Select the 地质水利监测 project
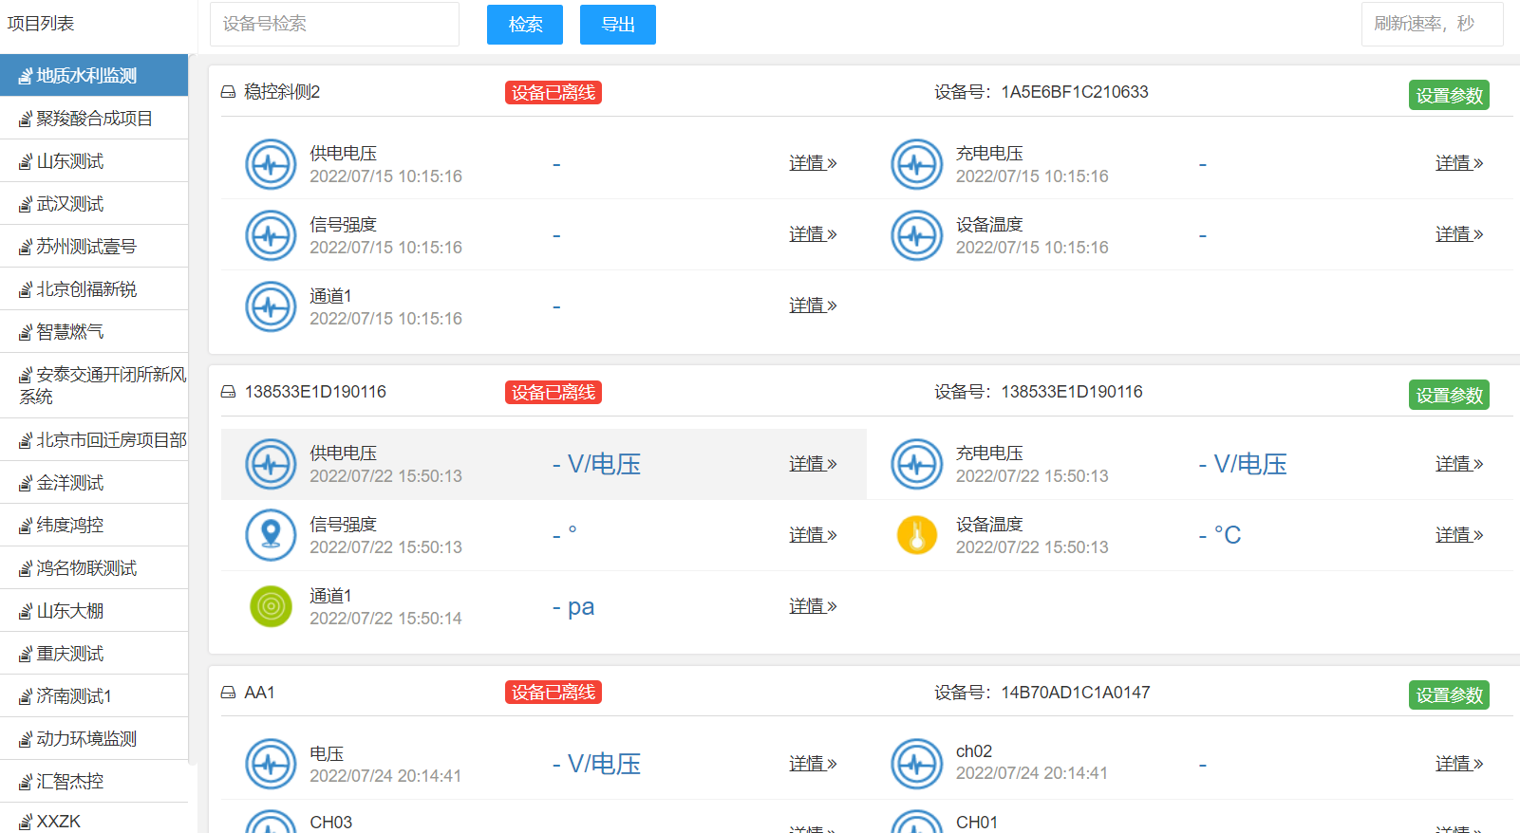1520x833 pixels. click(94, 75)
